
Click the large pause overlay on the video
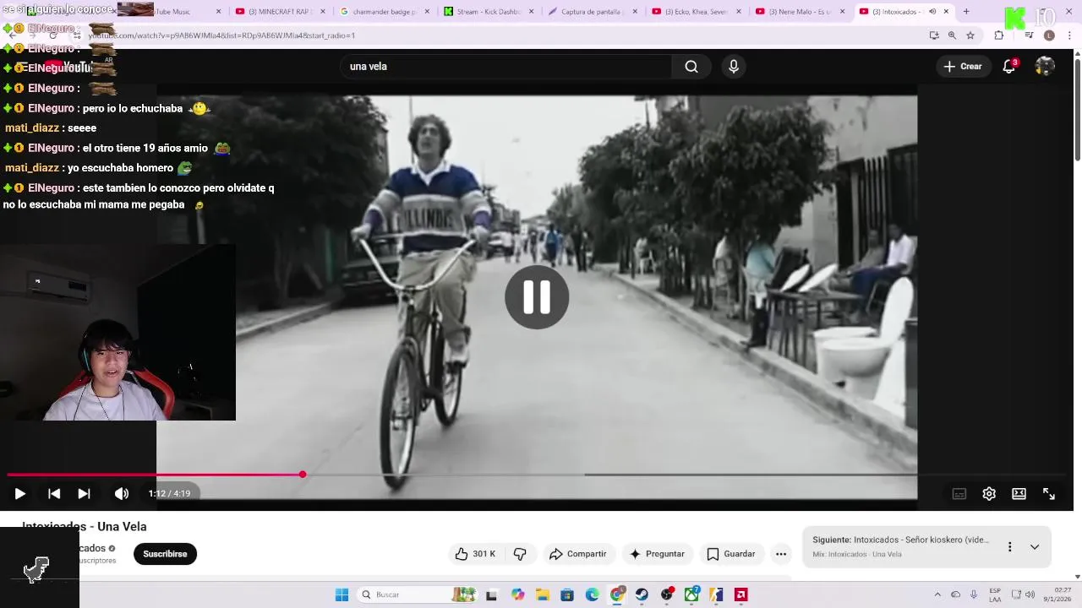537,297
